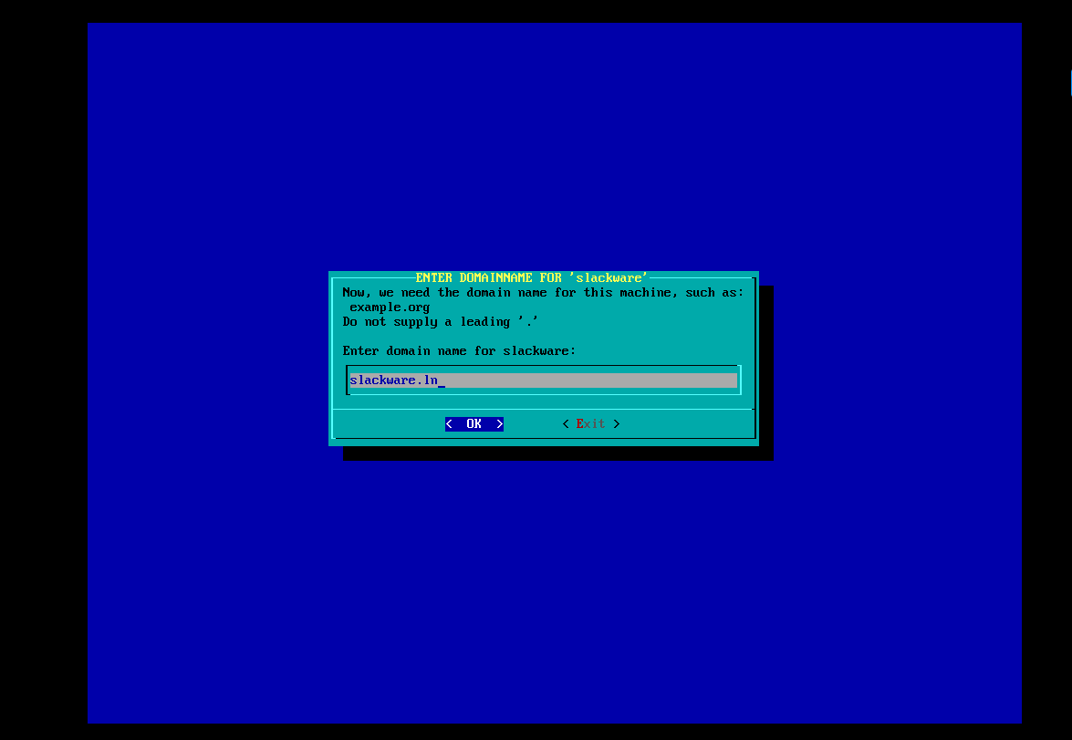Click the small cyan sliver at the right screen edge

(1069, 82)
